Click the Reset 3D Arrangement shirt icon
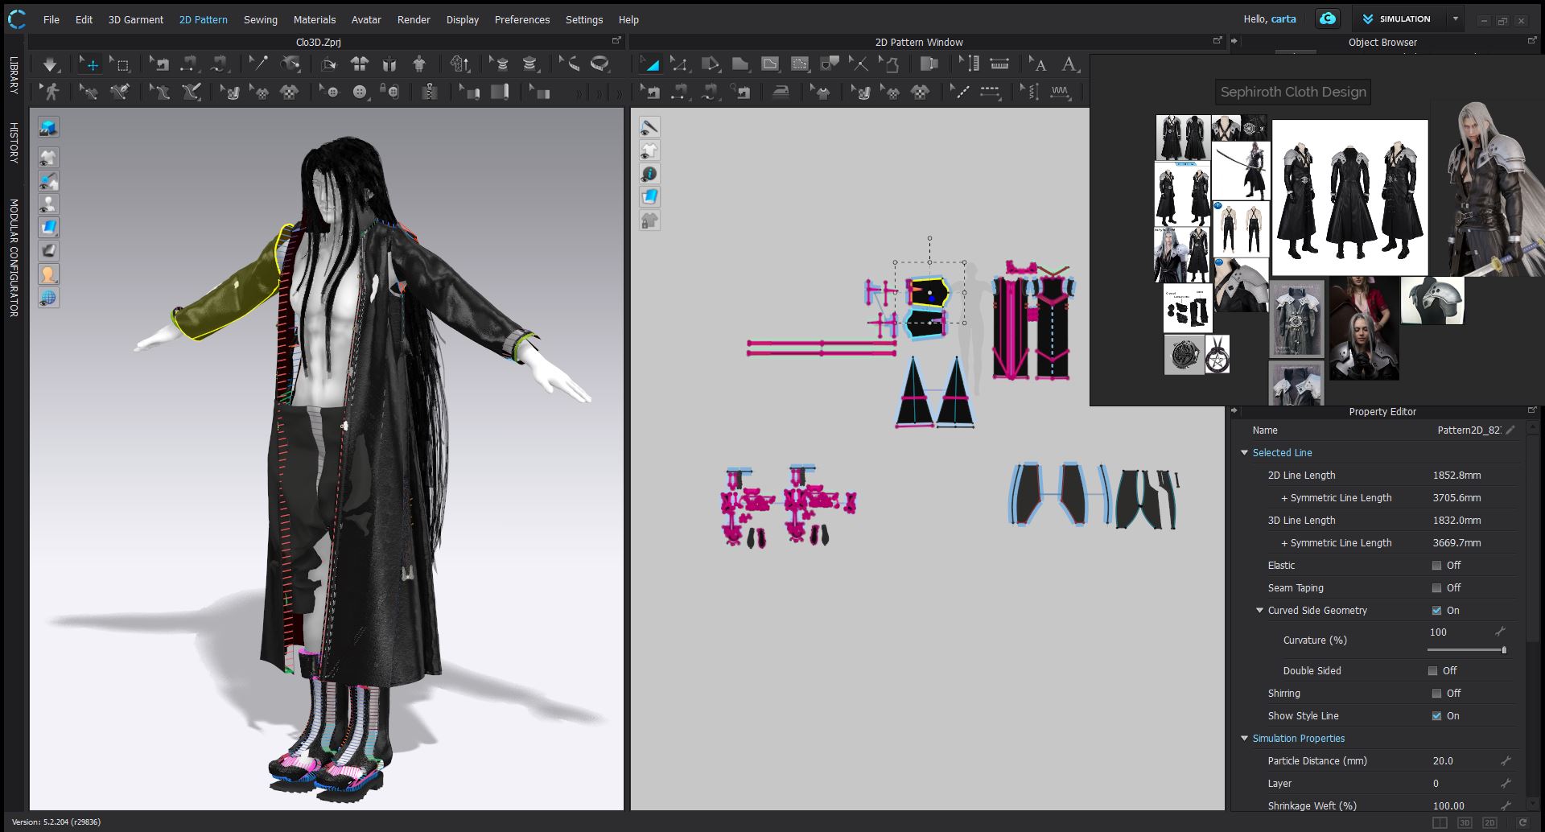The image size is (1545, 832). (x=359, y=64)
